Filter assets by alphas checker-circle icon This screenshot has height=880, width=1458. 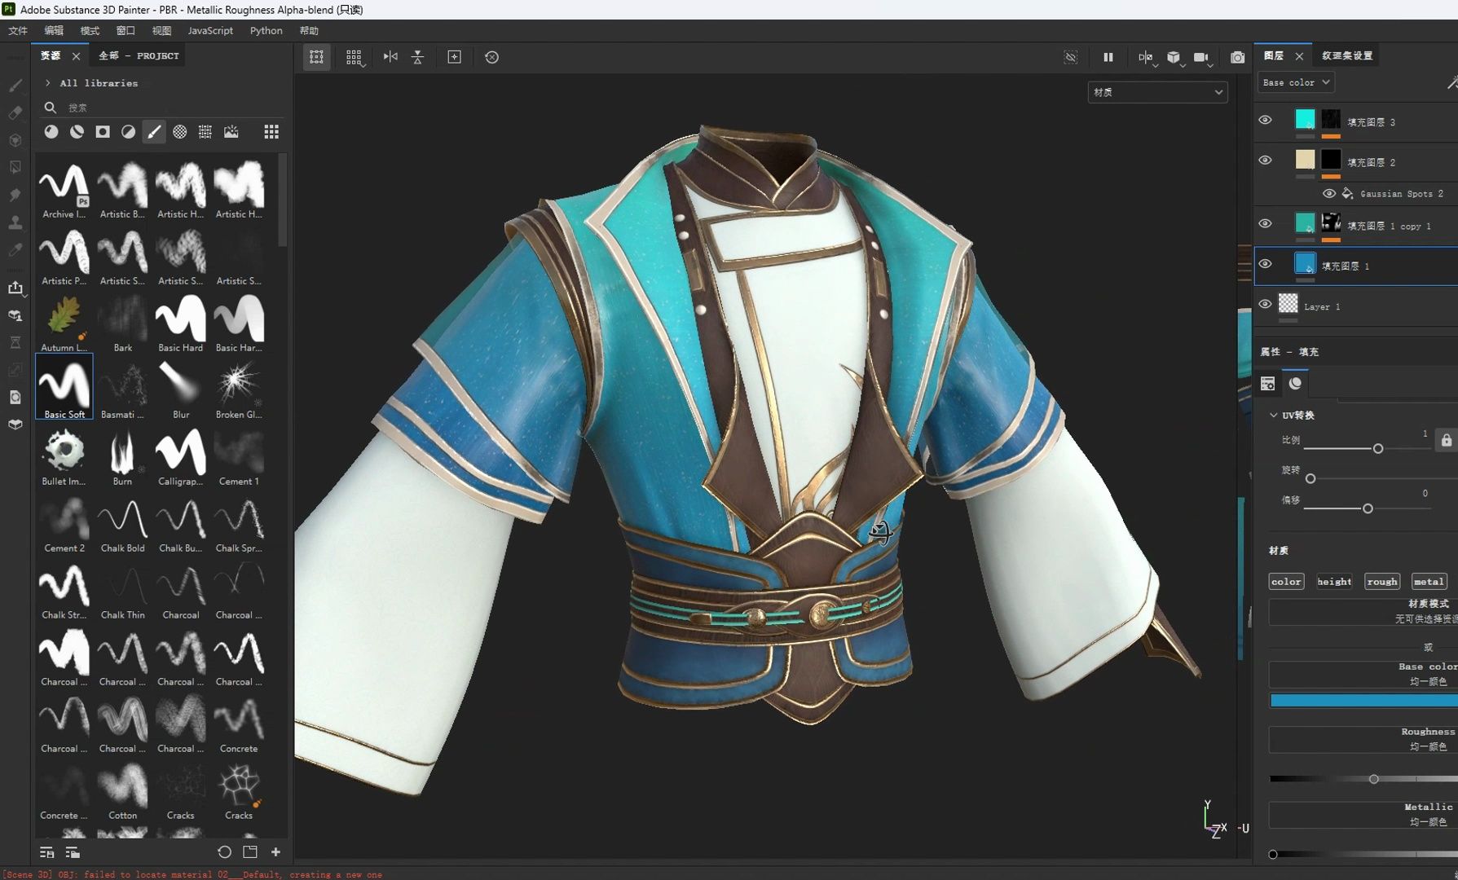[x=179, y=131]
